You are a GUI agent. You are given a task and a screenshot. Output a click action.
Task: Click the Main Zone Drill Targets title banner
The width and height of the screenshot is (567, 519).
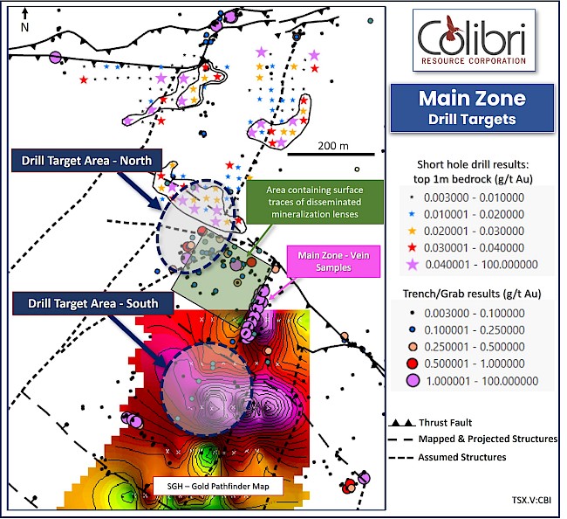pyautogui.click(x=472, y=108)
